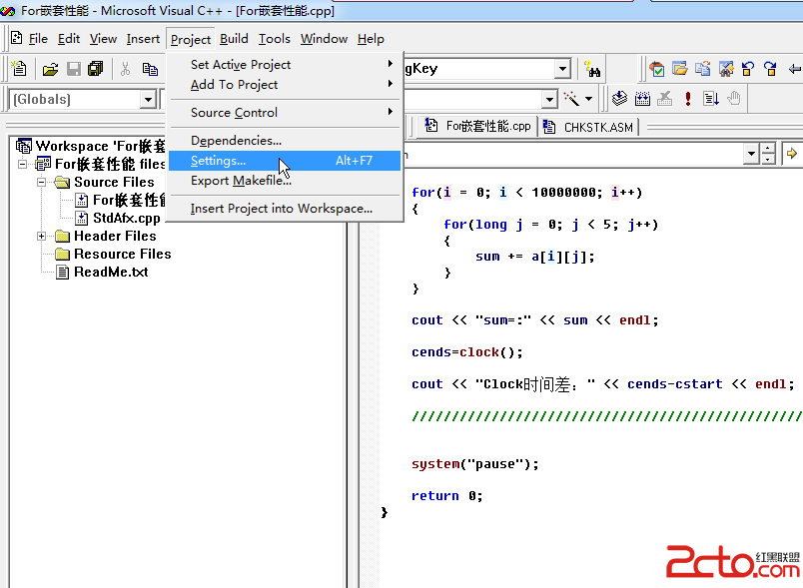Open the gKey find combo dropdown arrow
The width and height of the screenshot is (803, 588).
click(x=562, y=69)
